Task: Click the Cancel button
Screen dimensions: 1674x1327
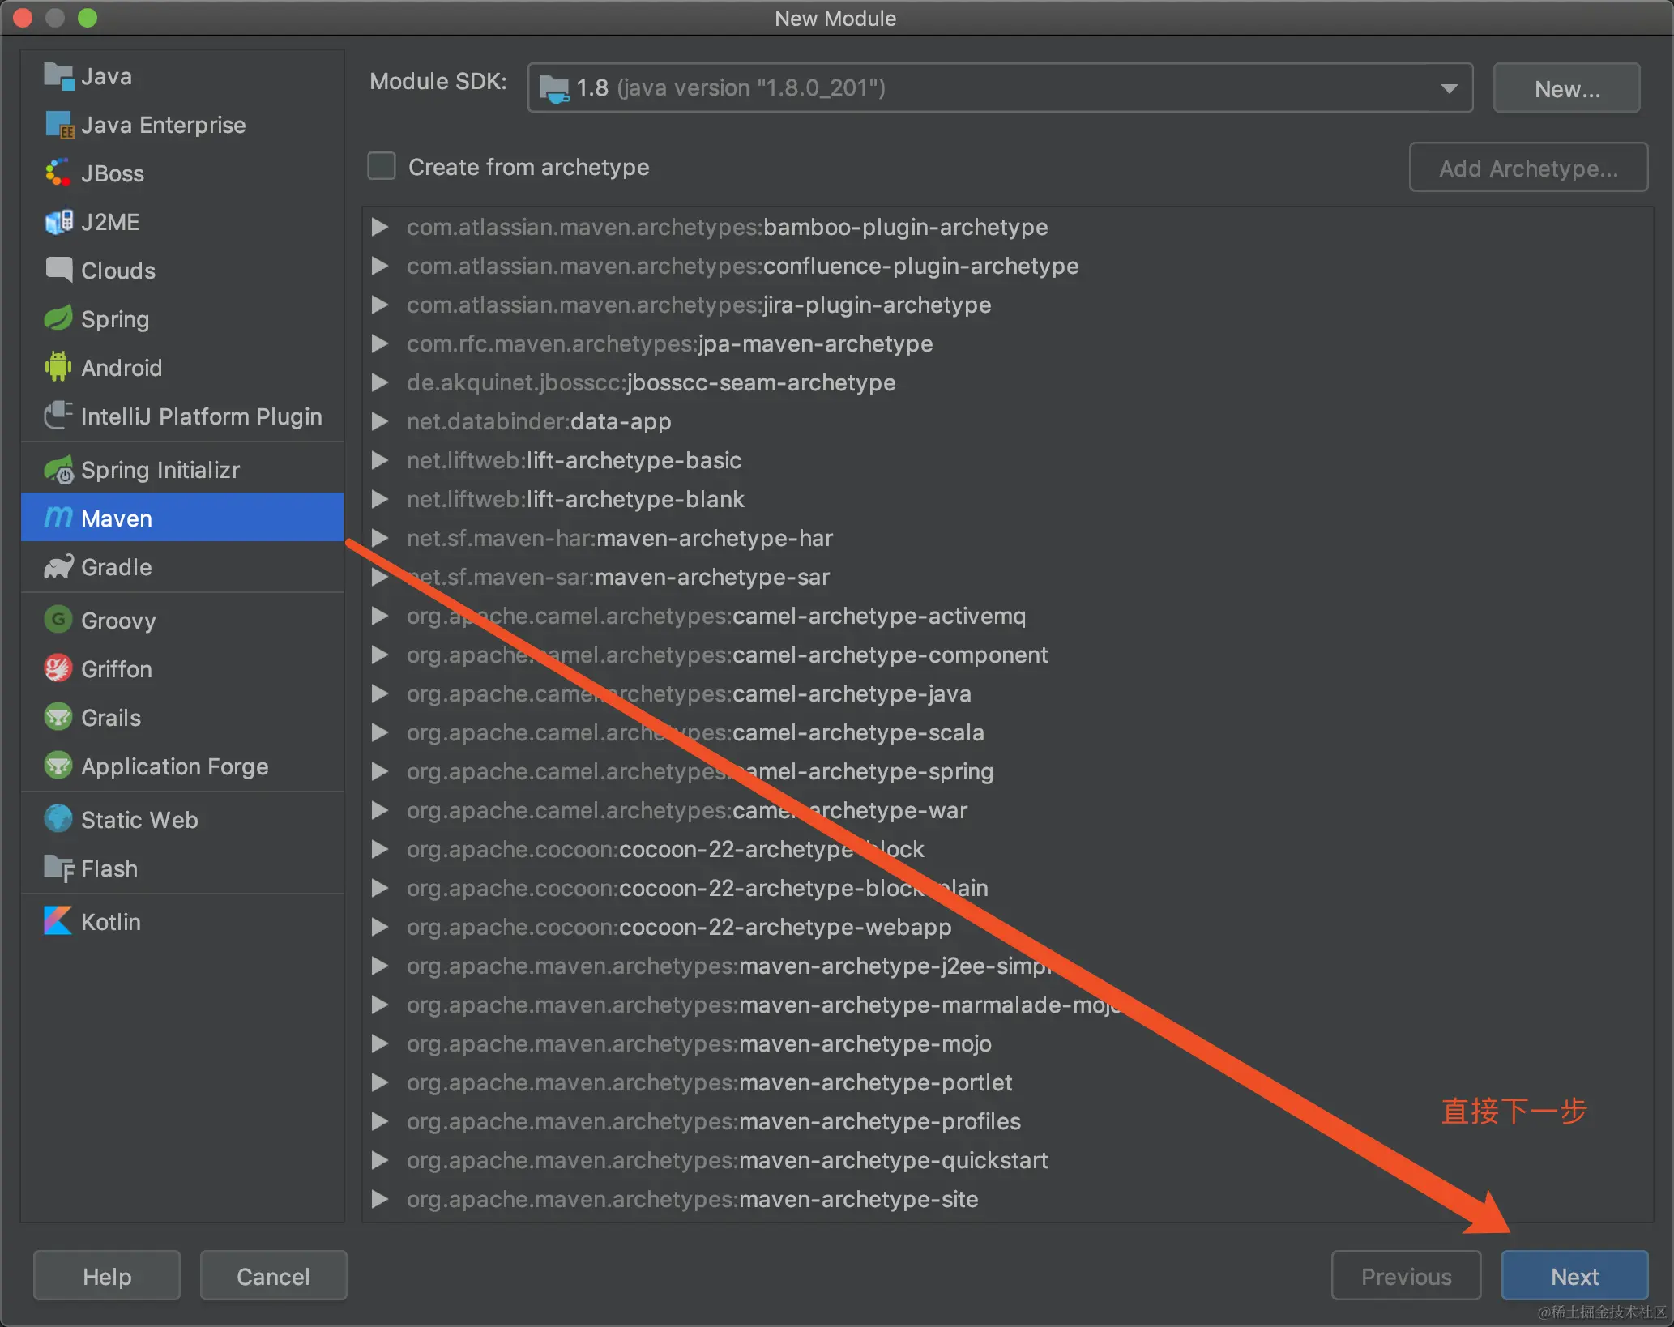Action: [x=273, y=1276]
